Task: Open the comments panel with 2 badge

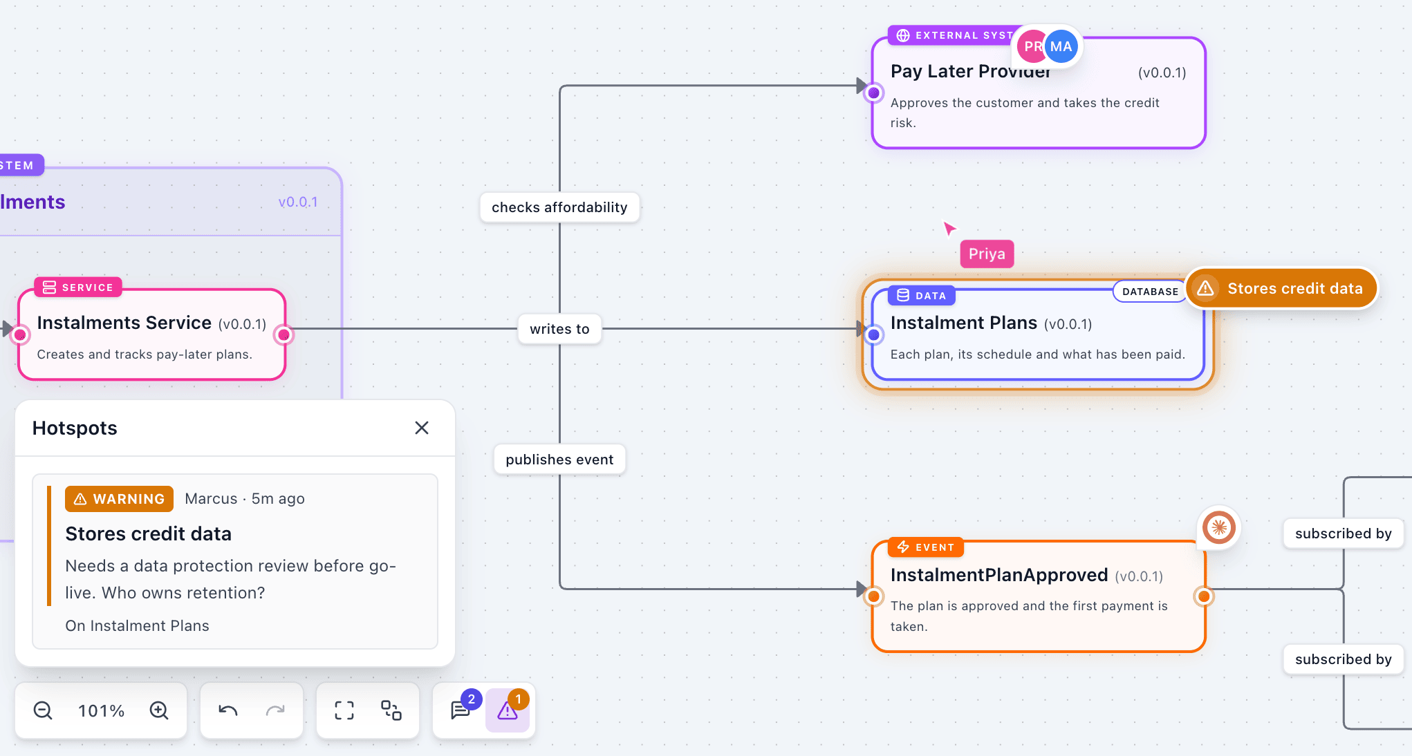Action: (x=461, y=710)
